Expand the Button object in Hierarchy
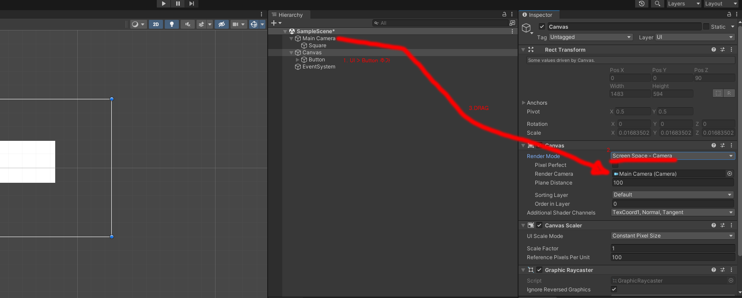 click(x=298, y=60)
